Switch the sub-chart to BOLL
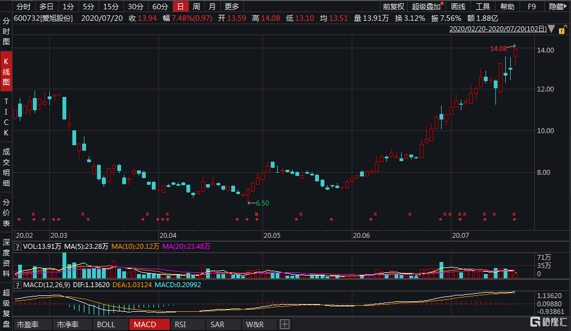Screen dimensions: 571x331 click(x=106, y=324)
